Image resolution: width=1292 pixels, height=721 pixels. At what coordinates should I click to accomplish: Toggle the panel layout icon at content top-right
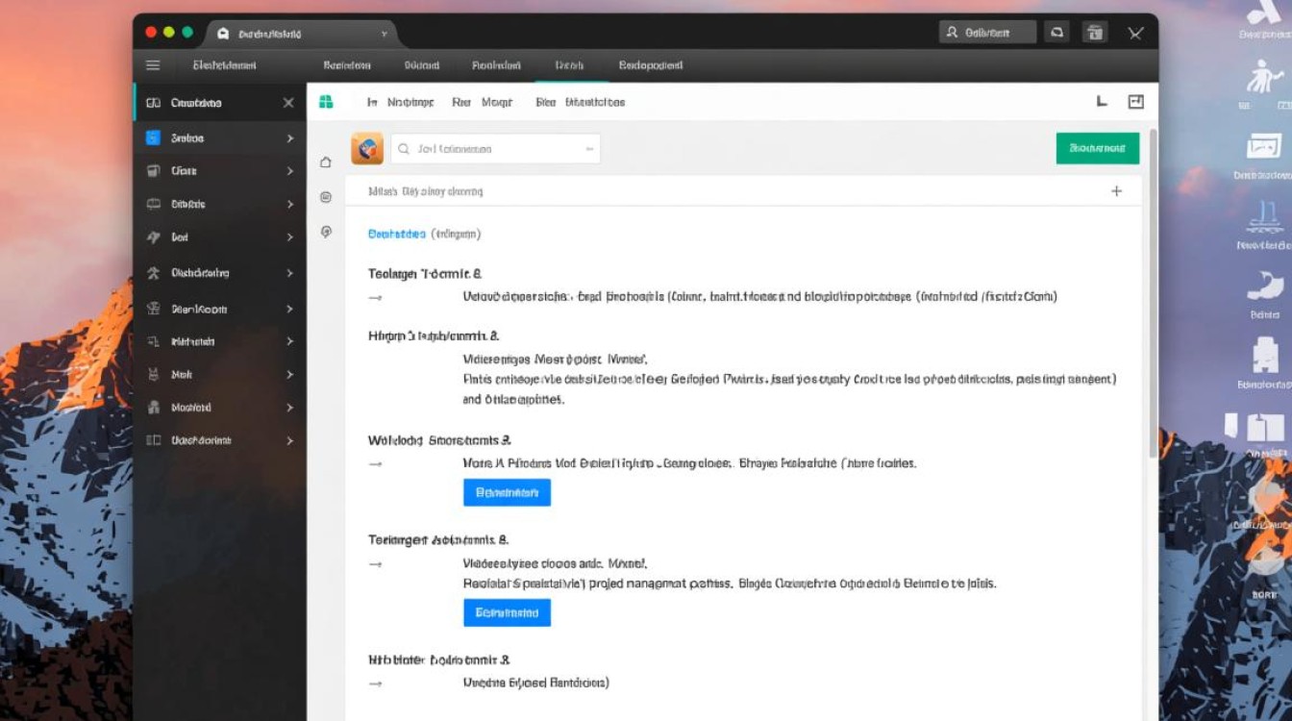click(x=1135, y=102)
